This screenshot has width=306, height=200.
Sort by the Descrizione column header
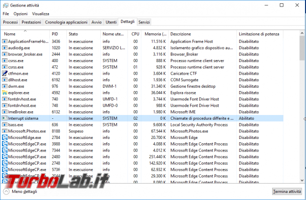pos(202,34)
